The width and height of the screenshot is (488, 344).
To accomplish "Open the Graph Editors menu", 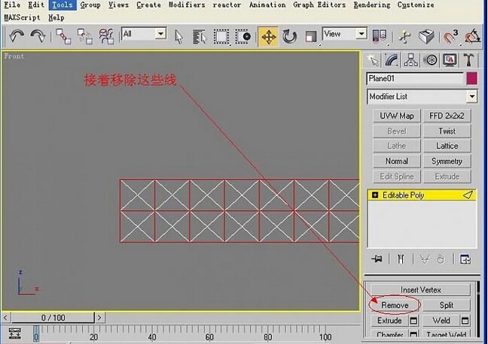I will 319,5.
